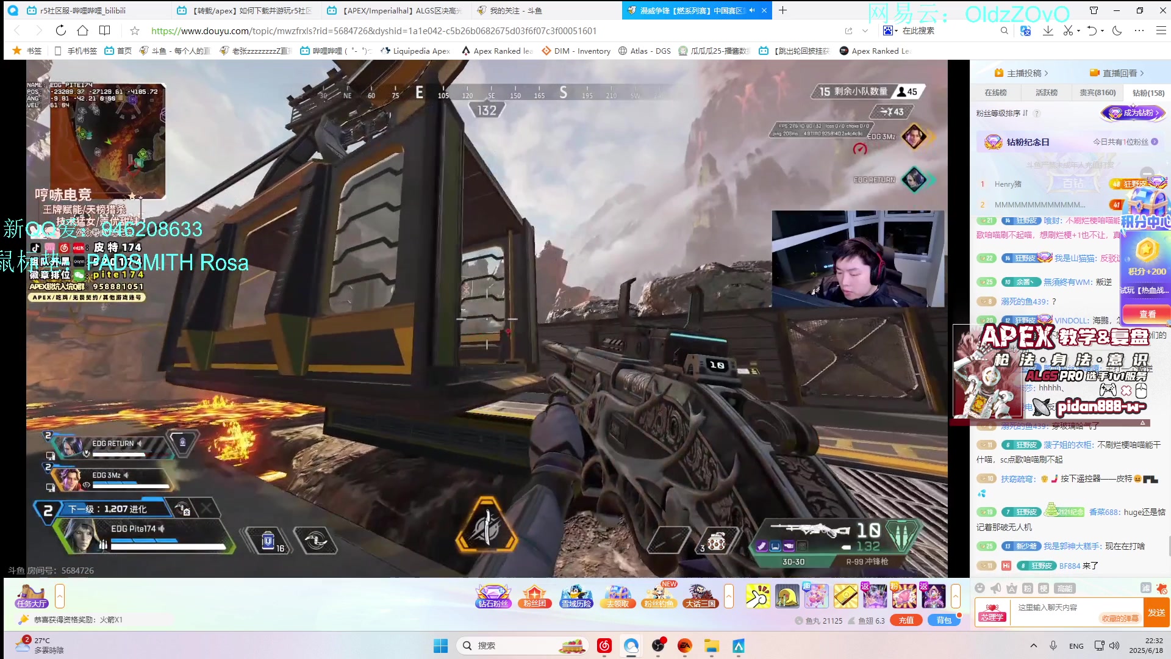Open a new tab with the plus button
Screen dimensions: 1171x659
coord(782,10)
